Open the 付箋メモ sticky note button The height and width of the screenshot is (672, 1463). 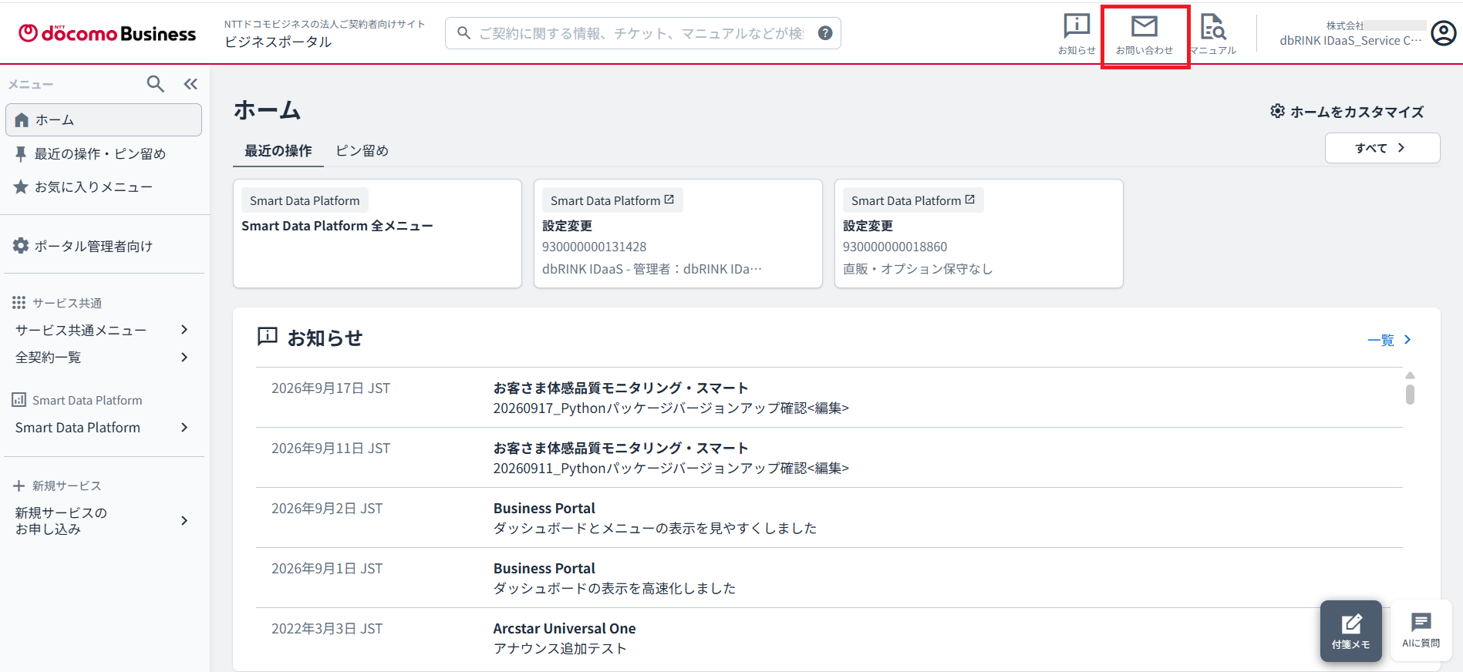(1351, 631)
